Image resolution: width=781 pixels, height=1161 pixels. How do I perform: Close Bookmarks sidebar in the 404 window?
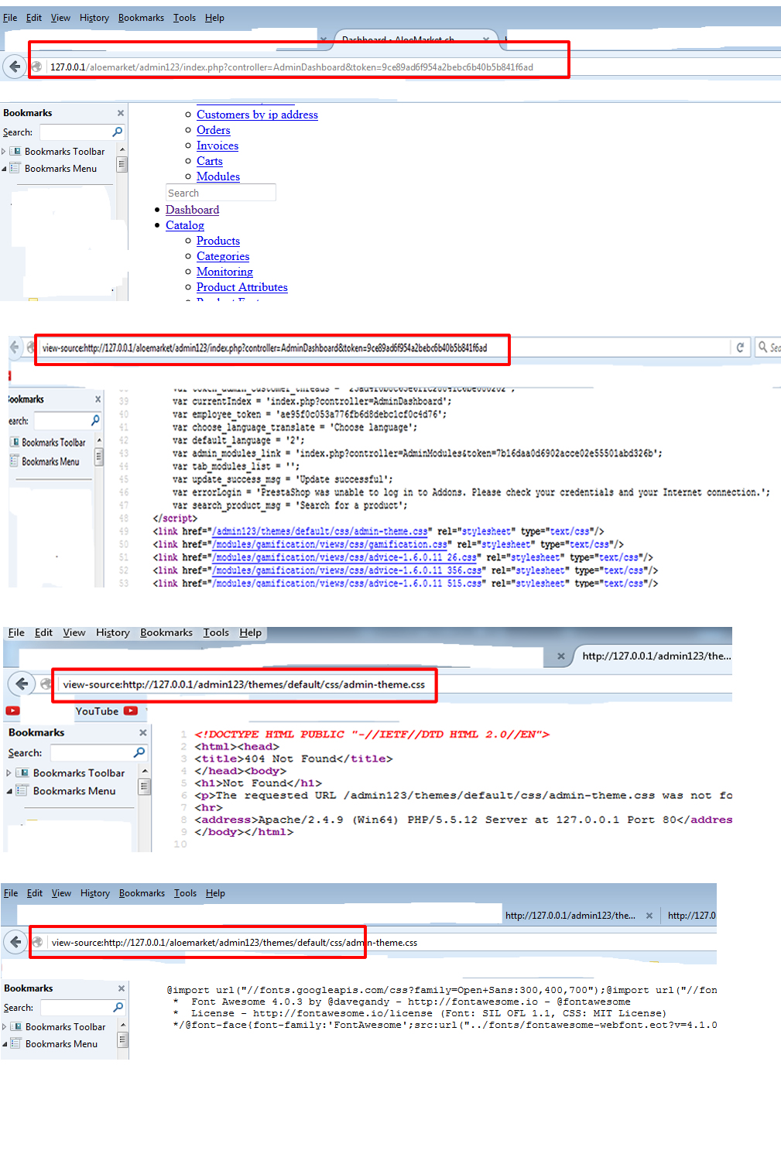point(142,732)
